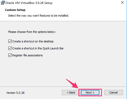The height and width of the screenshot is (99, 127).
Task: Proceed with the 'Next >' button
Action: tap(90, 93)
